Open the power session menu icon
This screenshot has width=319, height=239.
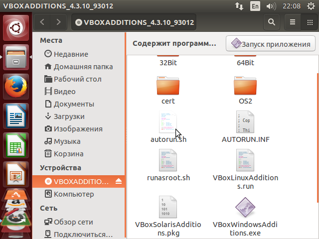311,6
